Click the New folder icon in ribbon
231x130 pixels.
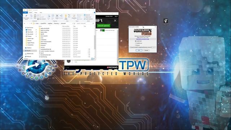pos(66,17)
